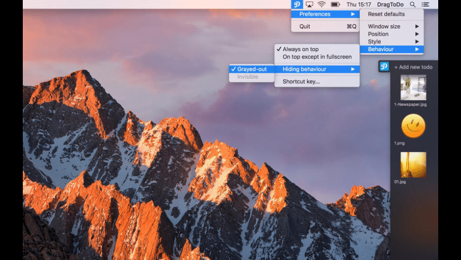
Task: Open the Behaviour submenu
Action: pyautogui.click(x=392, y=49)
